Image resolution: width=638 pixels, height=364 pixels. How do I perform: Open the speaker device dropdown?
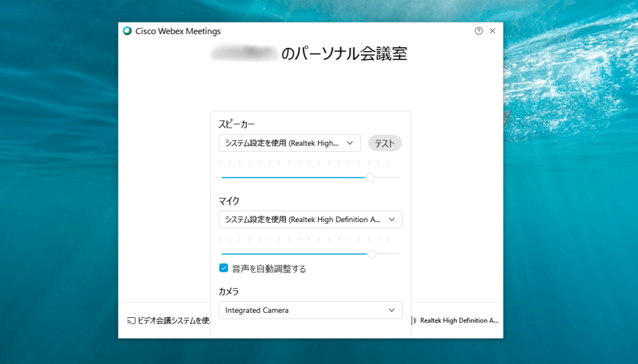(x=290, y=143)
